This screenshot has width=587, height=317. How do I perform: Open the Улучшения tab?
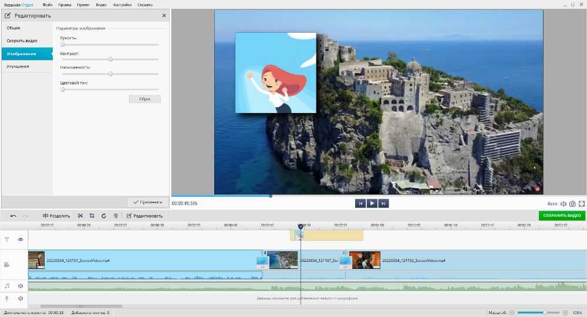point(18,67)
